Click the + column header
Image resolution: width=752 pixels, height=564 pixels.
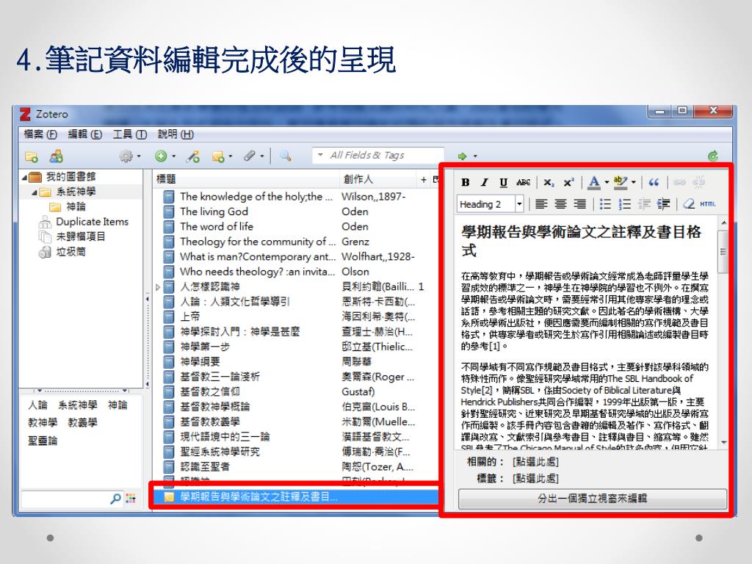pos(424,179)
